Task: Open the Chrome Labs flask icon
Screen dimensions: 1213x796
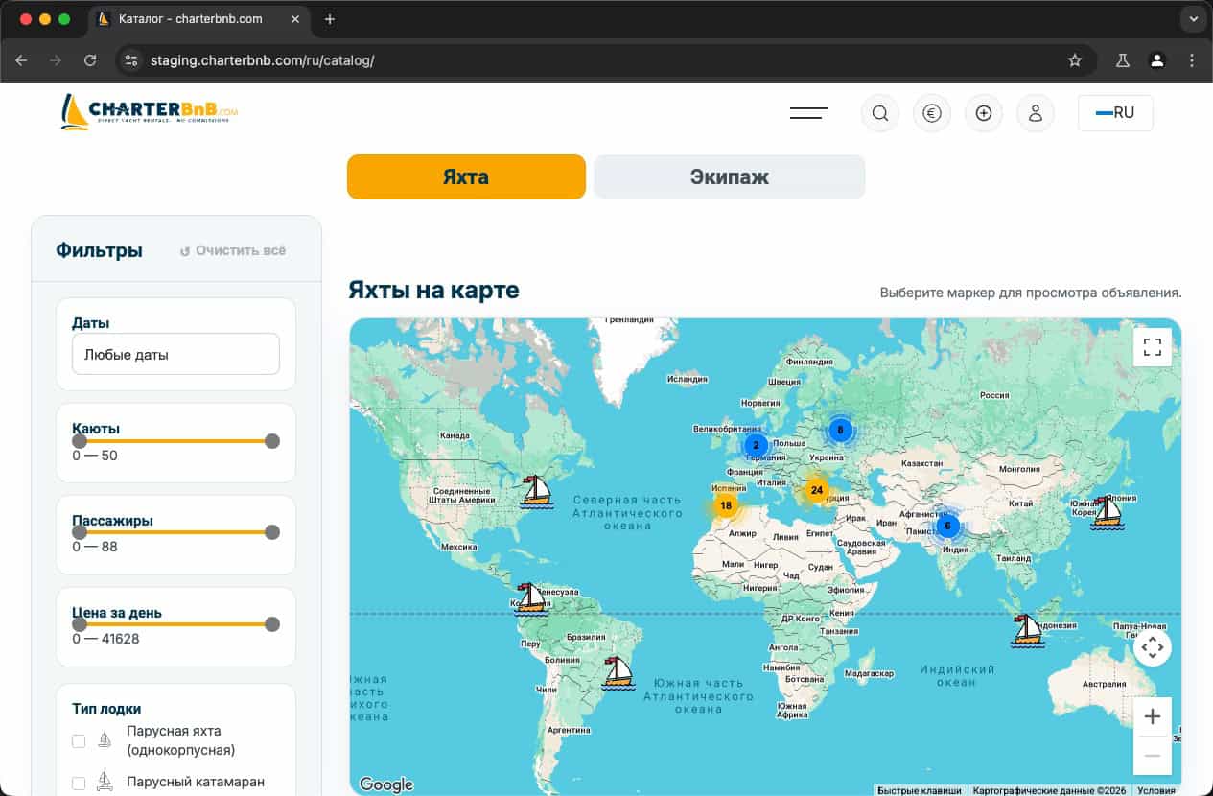Action: (x=1122, y=60)
